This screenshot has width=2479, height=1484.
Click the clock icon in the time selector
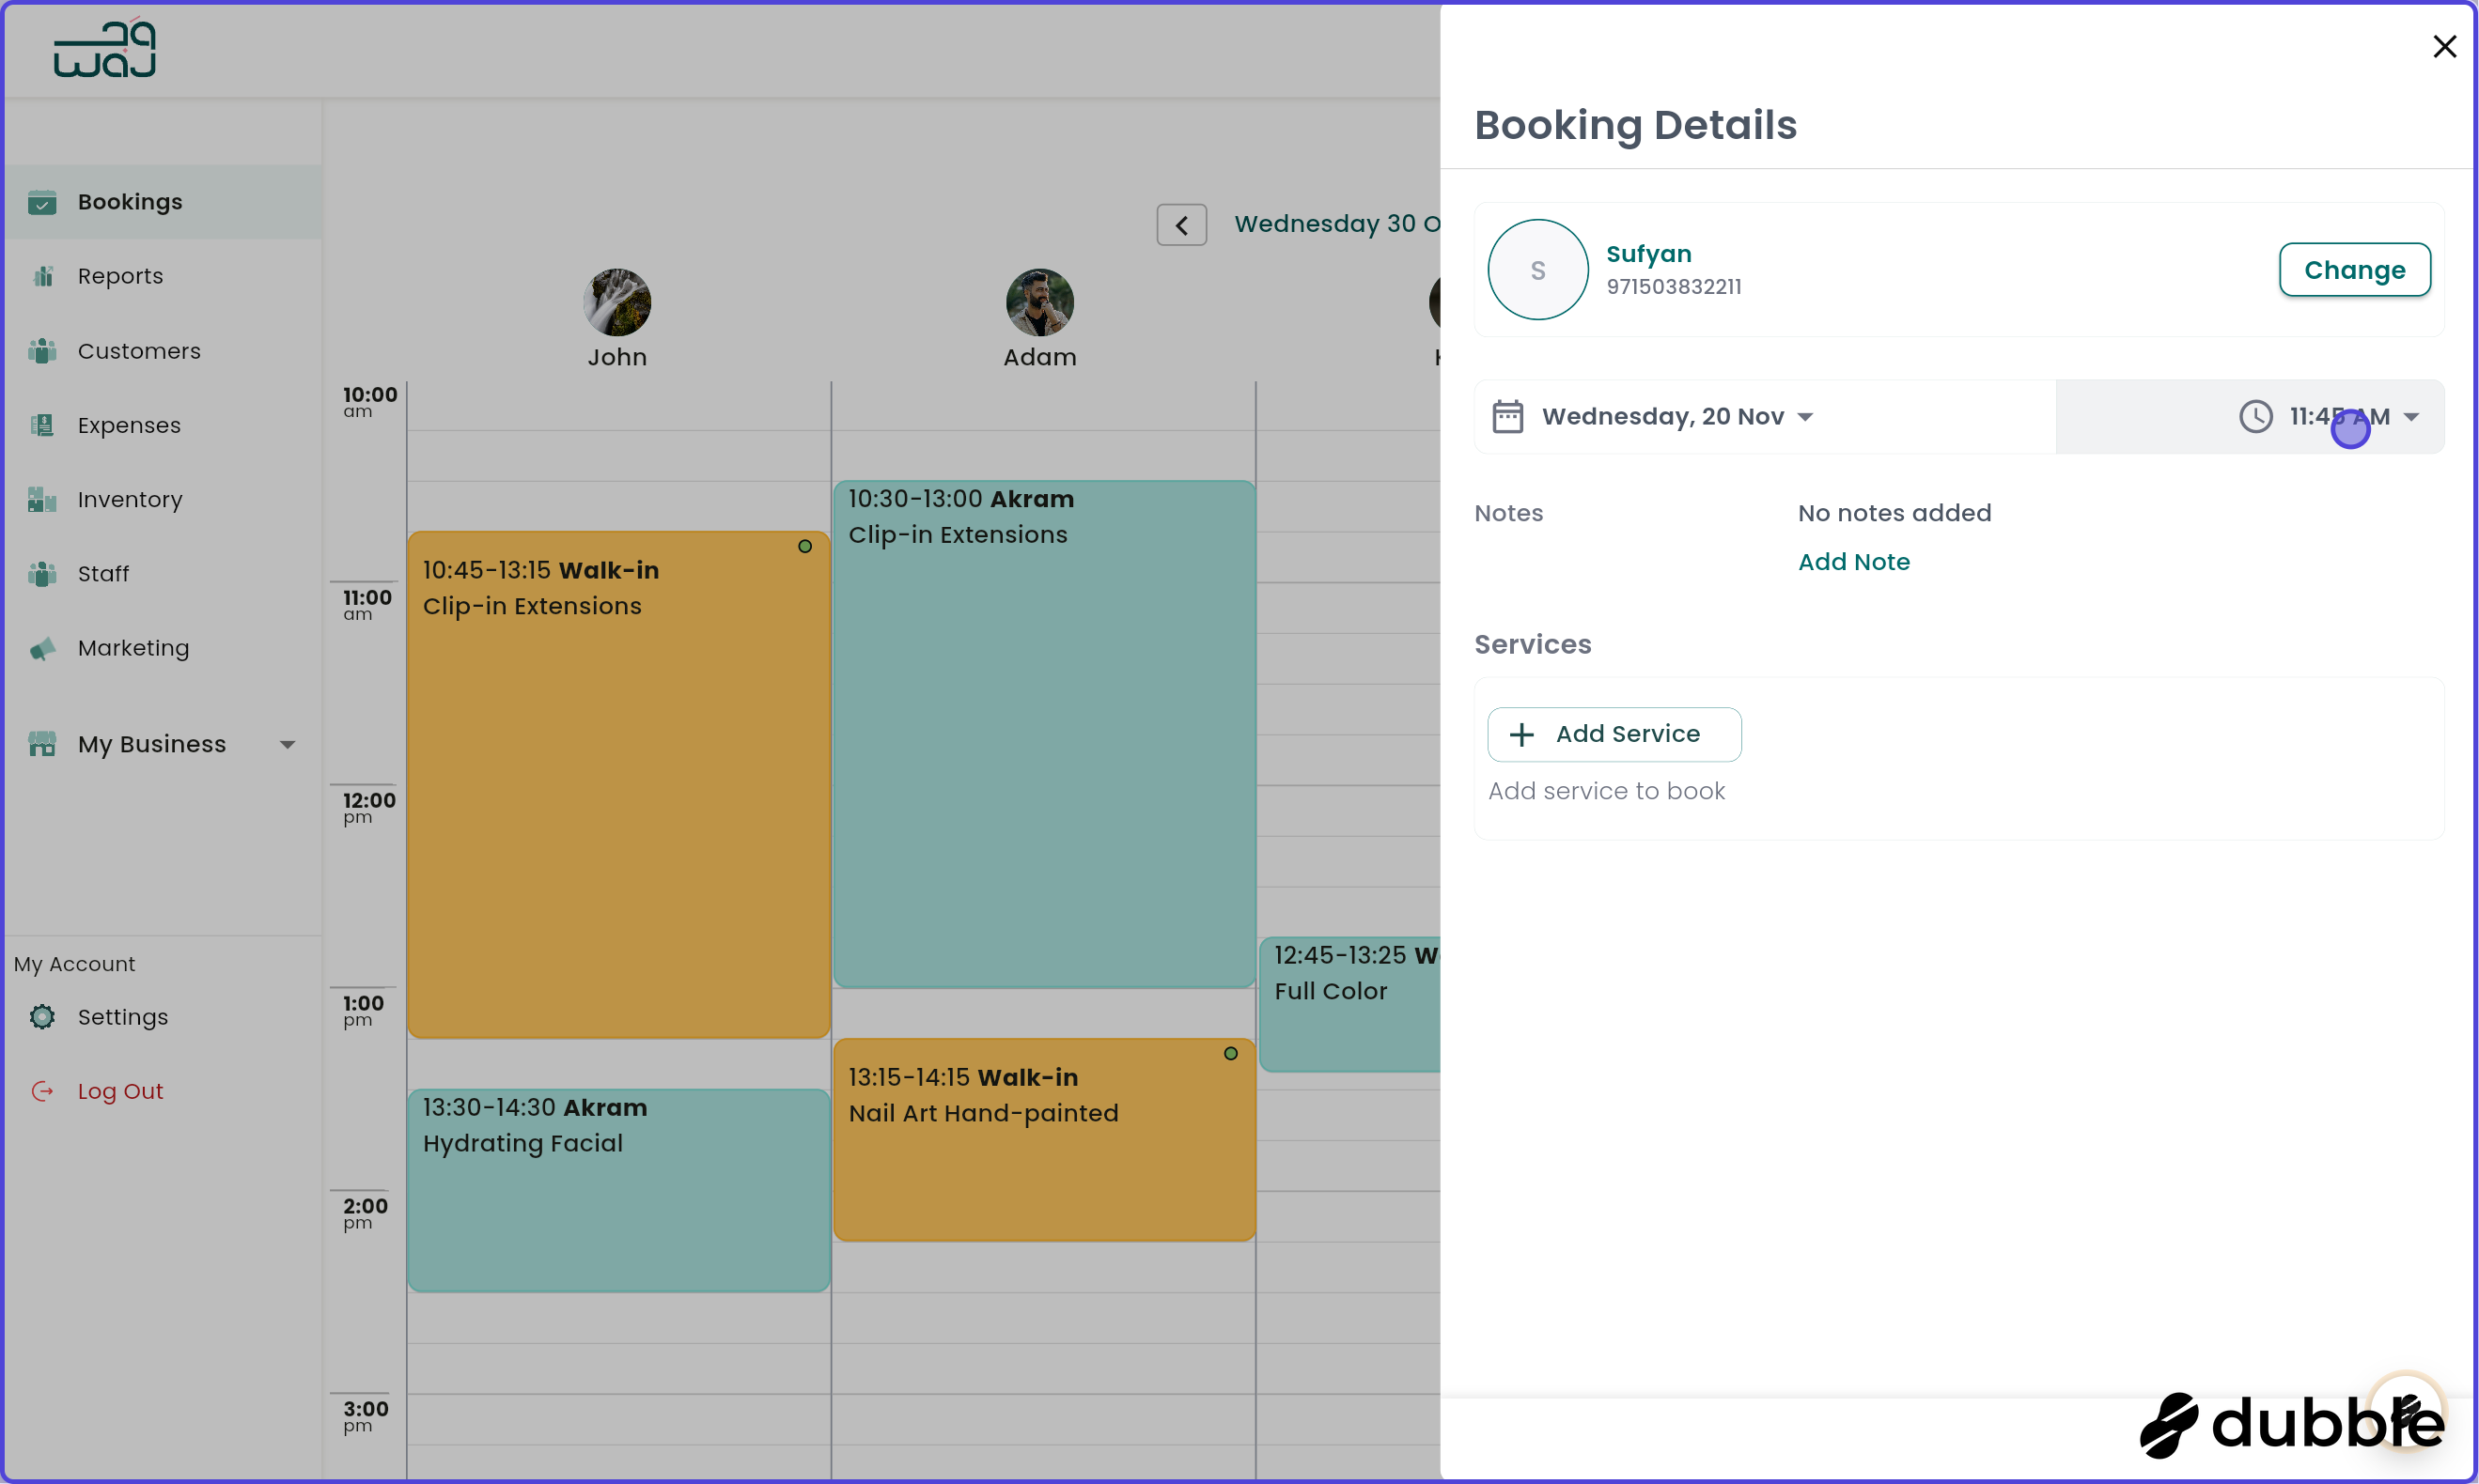click(2255, 416)
